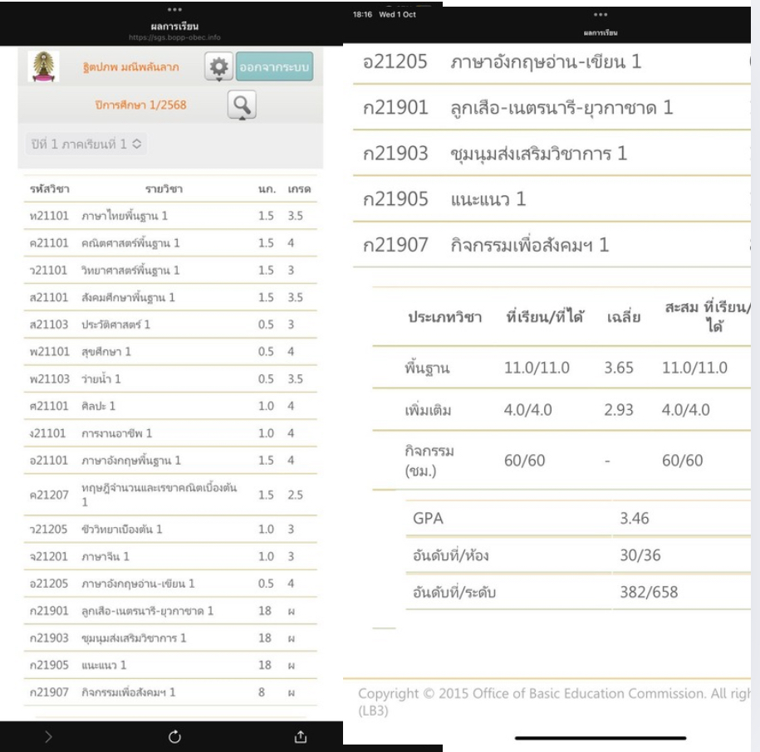The height and width of the screenshot is (752, 760).
Task: Tap the sgs.bopp-obec.info URL text
Action: point(174,38)
